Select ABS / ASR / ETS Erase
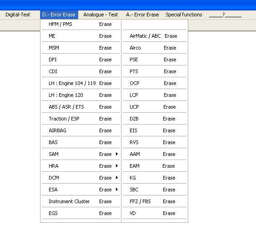The height and width of the screenshot is (245, 256). 81,107
